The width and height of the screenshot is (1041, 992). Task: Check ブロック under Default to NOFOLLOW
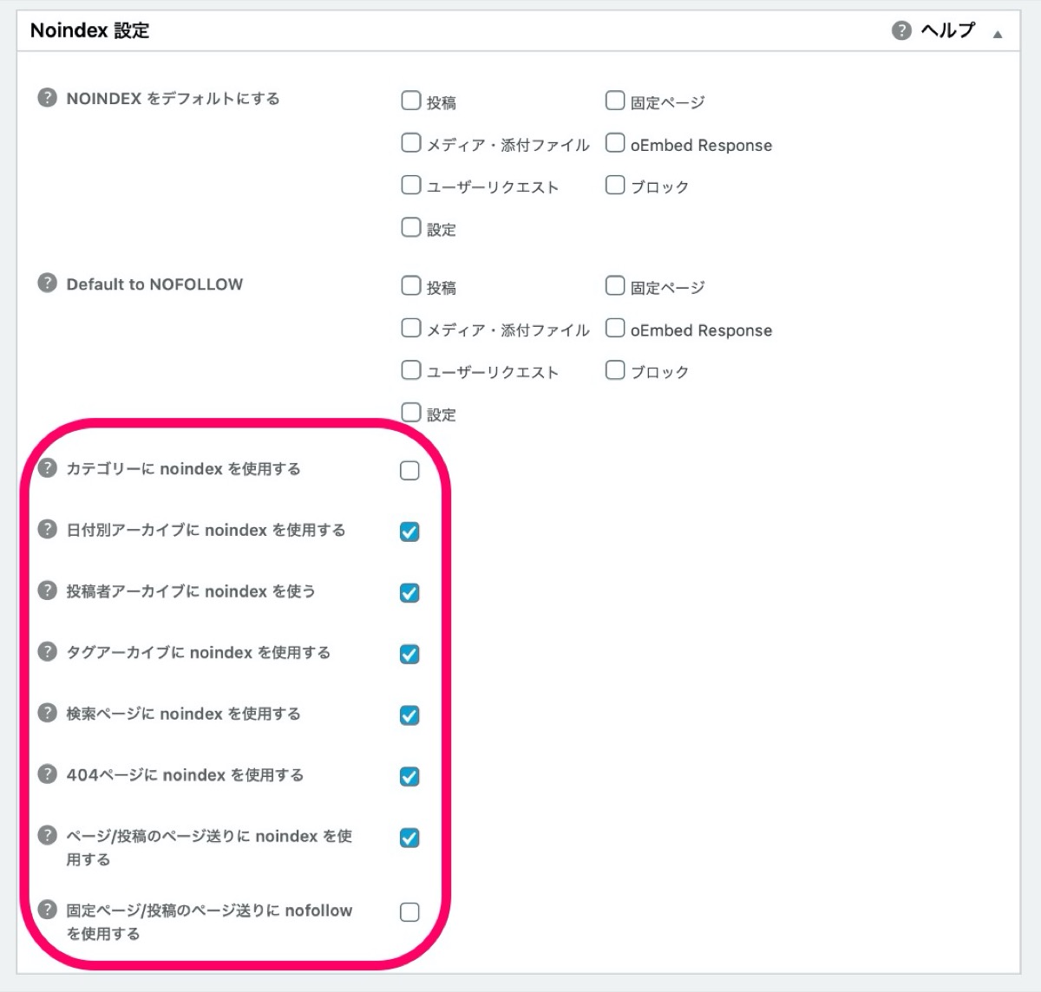(x=615, y=370)
